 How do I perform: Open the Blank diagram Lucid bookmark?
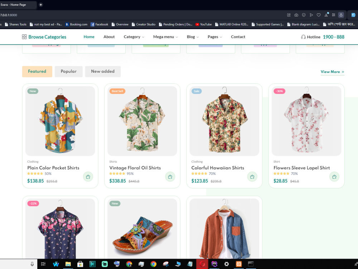pyautogui.click(x=303, y=24)
